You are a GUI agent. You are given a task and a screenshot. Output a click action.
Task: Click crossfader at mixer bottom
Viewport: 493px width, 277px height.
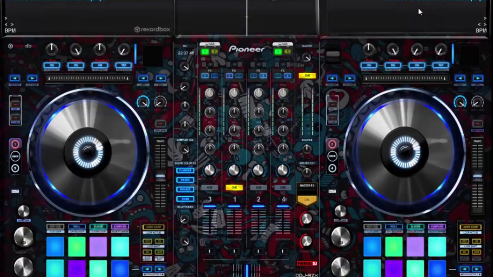pyautogui.click(x=246, y=270)
